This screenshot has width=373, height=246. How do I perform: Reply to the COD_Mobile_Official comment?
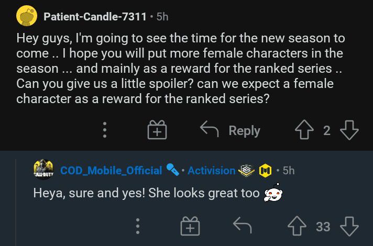(x=242, y=225)
